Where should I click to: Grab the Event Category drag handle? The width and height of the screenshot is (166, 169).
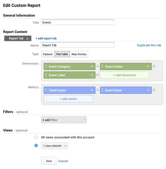point(46,66)
